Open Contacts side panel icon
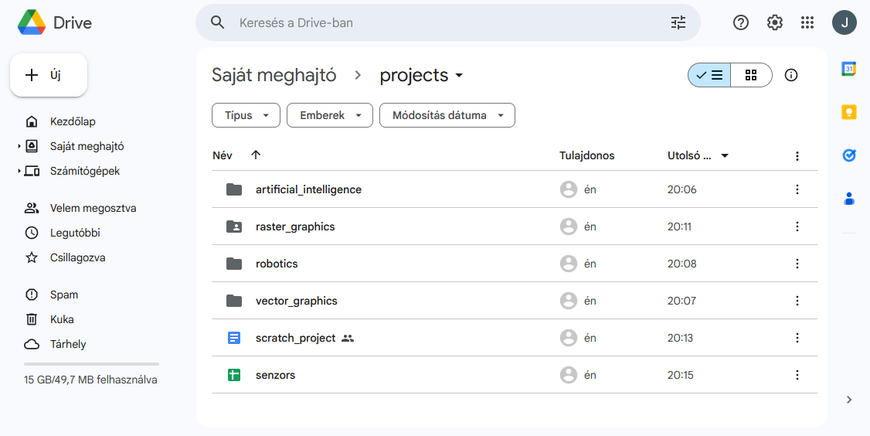Image resolution: width=870 pixels, height=436 pixels. click(848, 199)
